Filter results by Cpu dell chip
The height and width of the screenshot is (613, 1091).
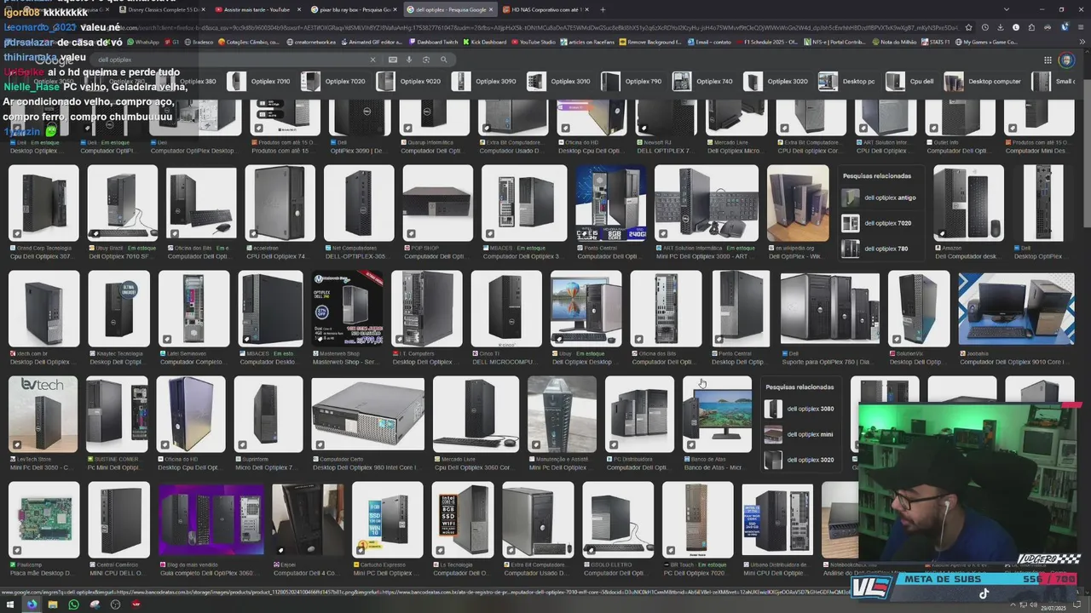click(911, 82)
